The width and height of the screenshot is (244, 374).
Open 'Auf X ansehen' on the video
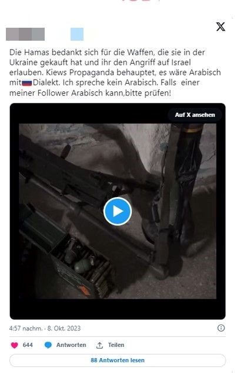tap(195, 114)
